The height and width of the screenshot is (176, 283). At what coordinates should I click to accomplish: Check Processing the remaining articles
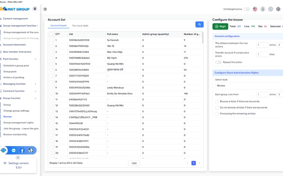pyautogui.click(x=217, y=113)
